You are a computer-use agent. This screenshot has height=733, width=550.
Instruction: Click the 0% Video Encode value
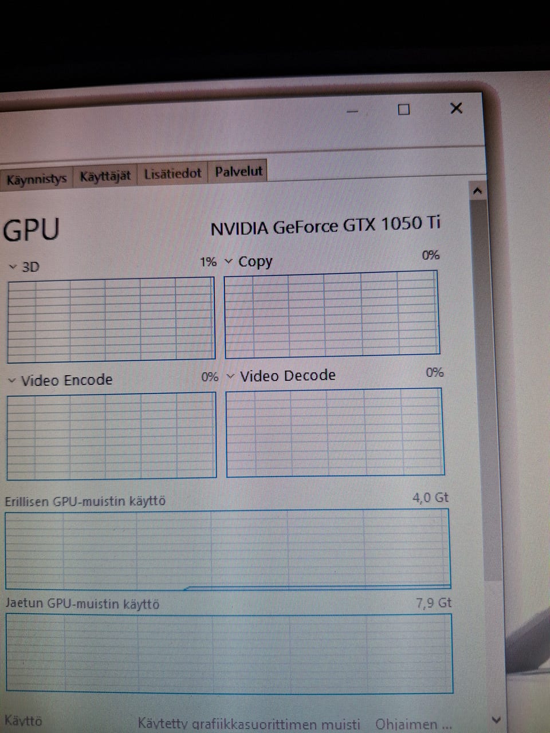tap(210, 377)
